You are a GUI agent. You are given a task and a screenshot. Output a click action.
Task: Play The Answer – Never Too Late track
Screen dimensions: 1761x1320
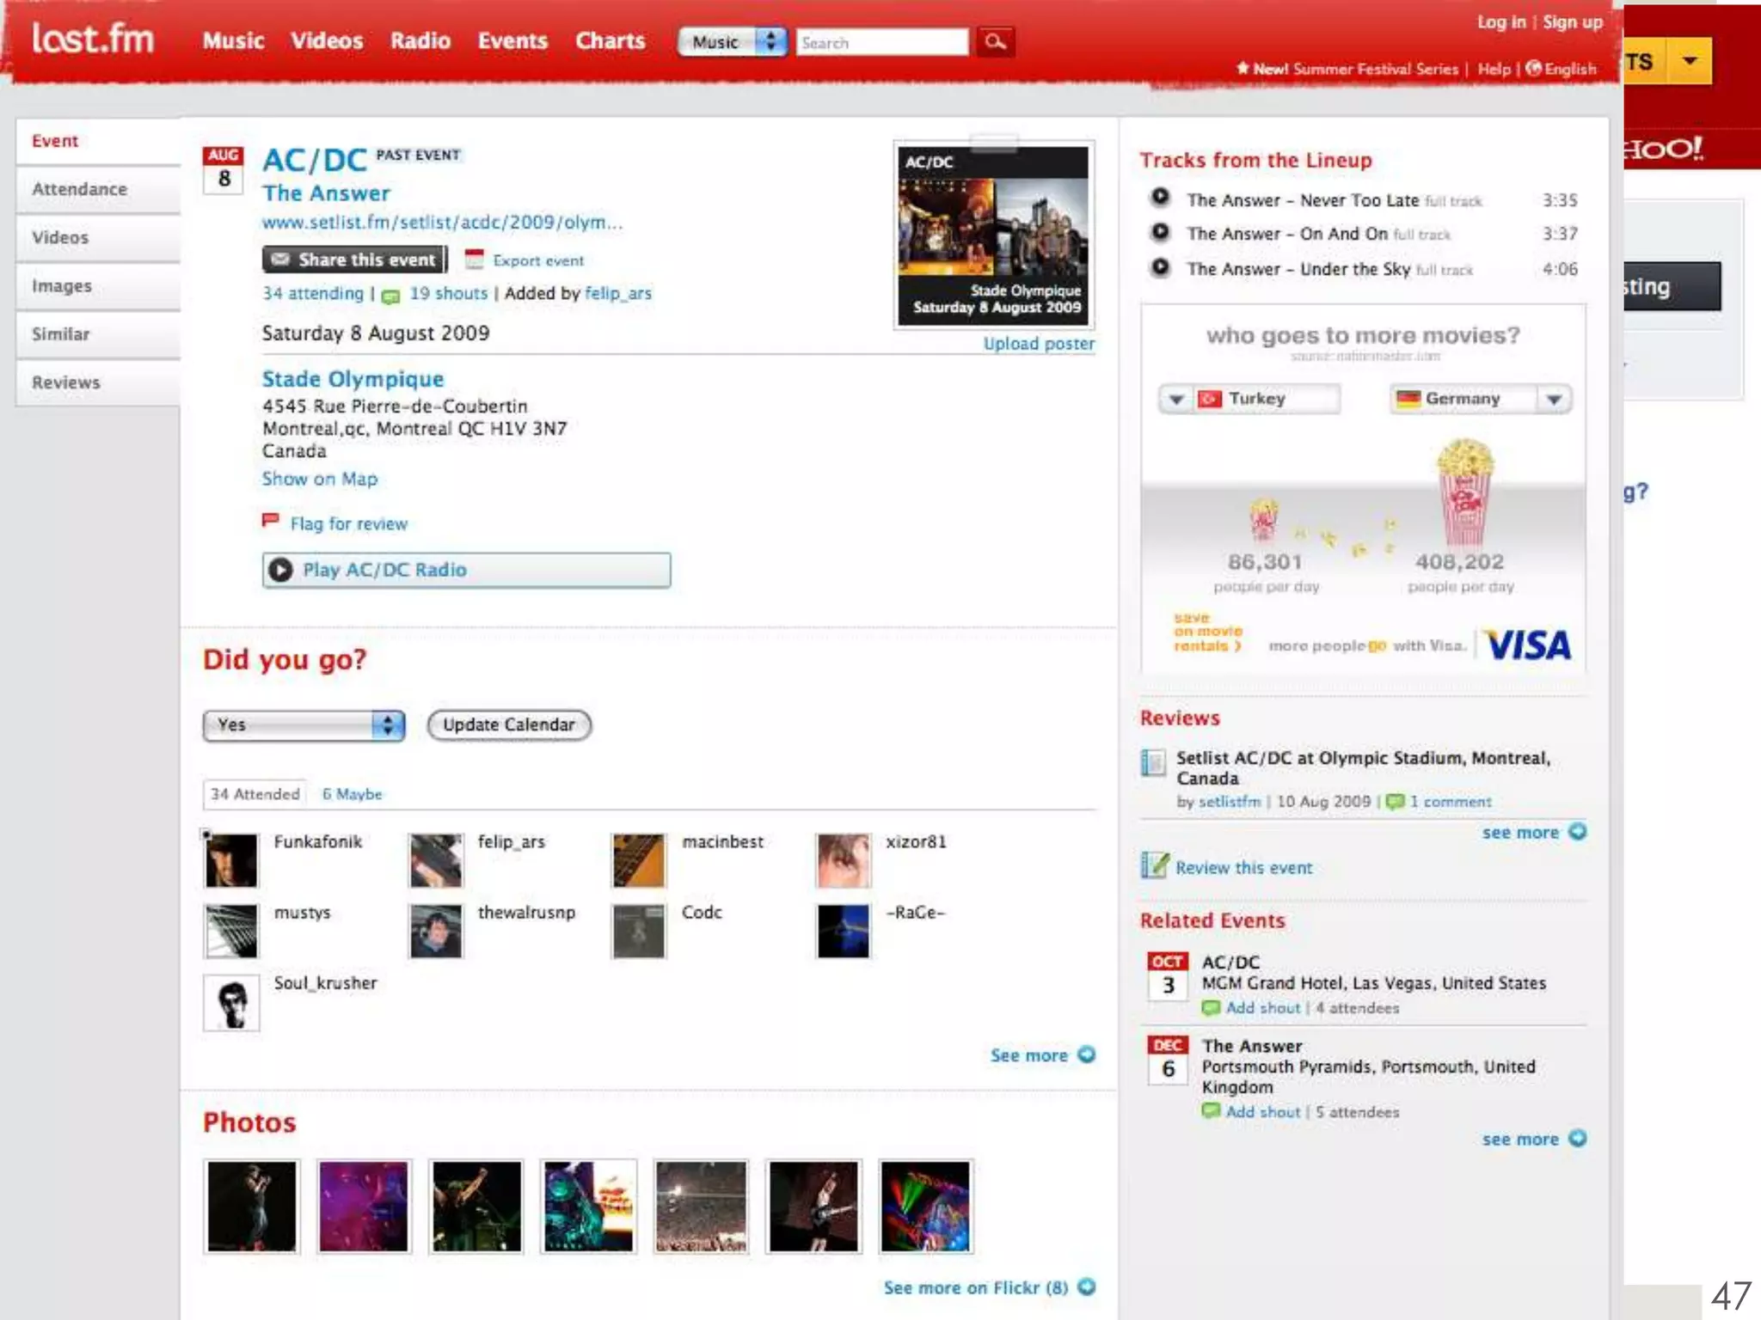point(1161,198)
